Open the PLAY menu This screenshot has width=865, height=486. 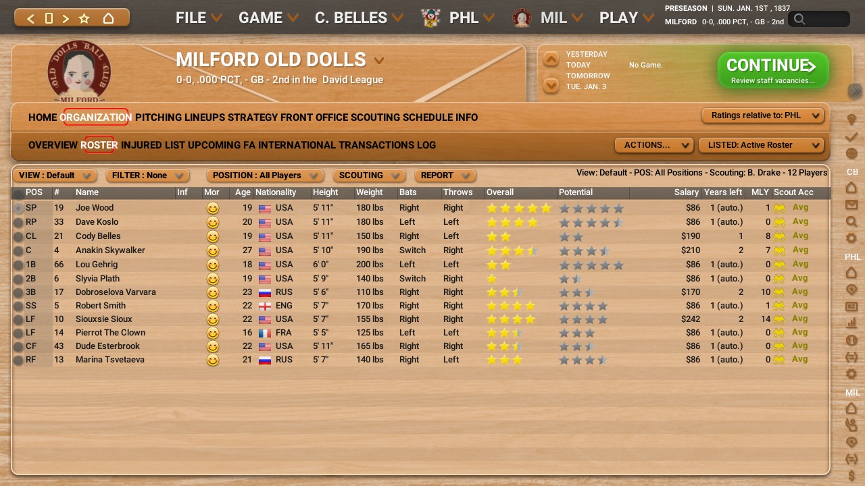(627, 18)
